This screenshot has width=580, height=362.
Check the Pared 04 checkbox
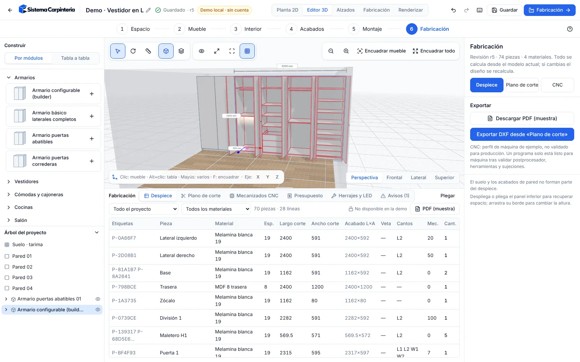[x=7, y=289]
